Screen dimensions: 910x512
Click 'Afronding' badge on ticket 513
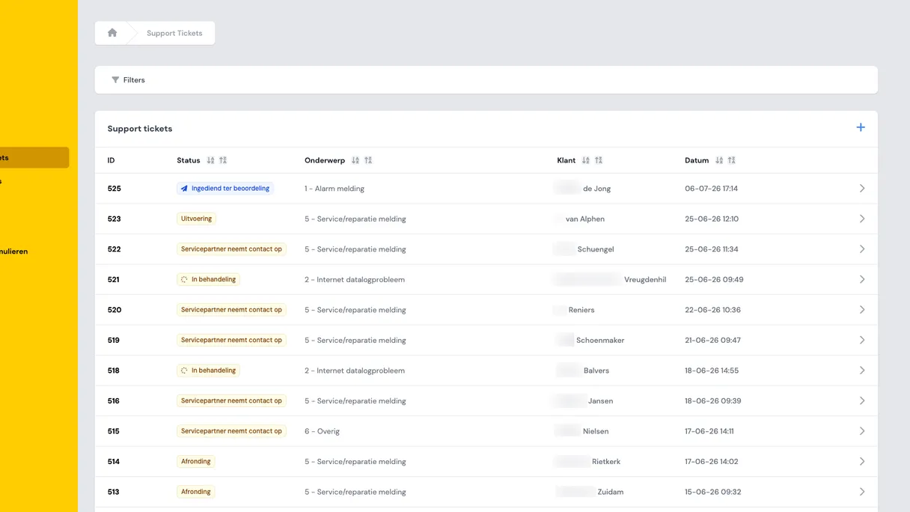pyautogui.click(x=196, y=492)
